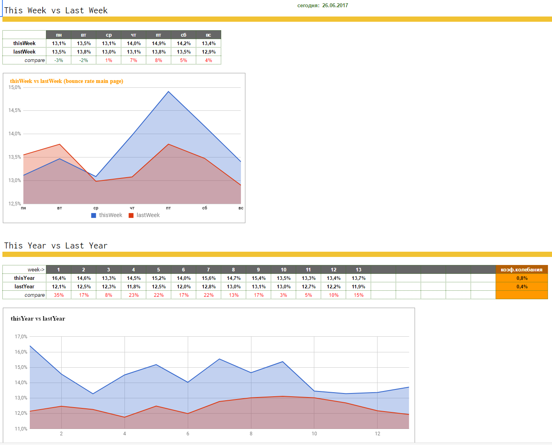Select the 'thisYear' row label
Image resolution: width=552 pixels, height=445 pixels.
pyautogui.click(x=24, y=278)
